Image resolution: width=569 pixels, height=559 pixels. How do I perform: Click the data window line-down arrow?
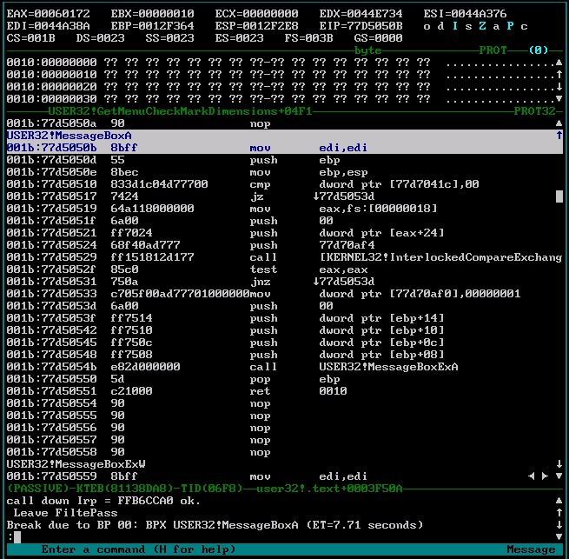point(559,86)
